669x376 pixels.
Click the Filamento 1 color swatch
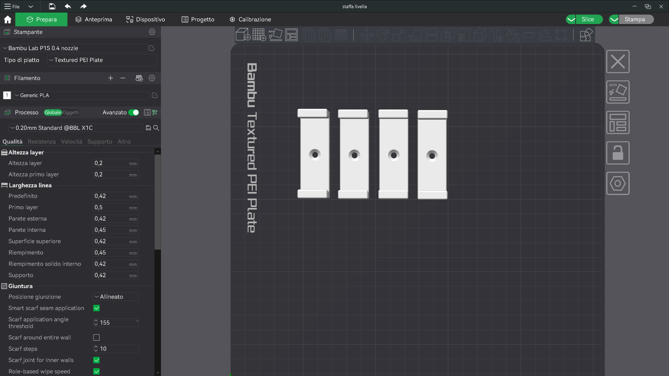click(7, 95)
